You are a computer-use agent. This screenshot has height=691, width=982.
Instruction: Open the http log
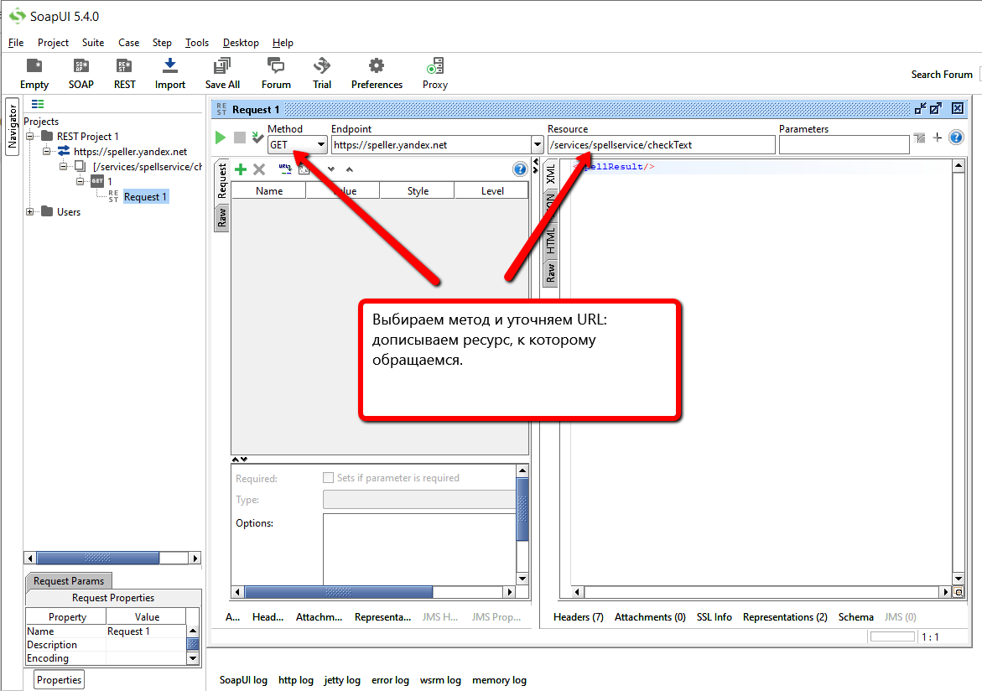tap(295, 680)
